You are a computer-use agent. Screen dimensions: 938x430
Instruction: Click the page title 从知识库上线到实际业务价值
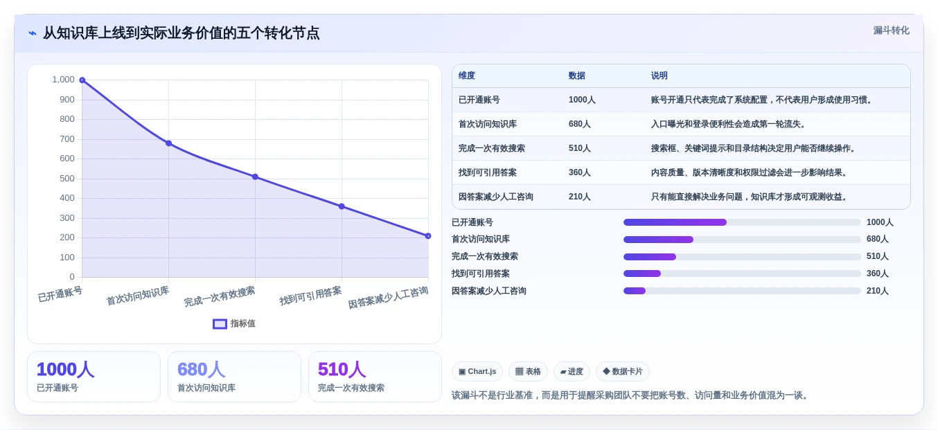click(181, 33)
